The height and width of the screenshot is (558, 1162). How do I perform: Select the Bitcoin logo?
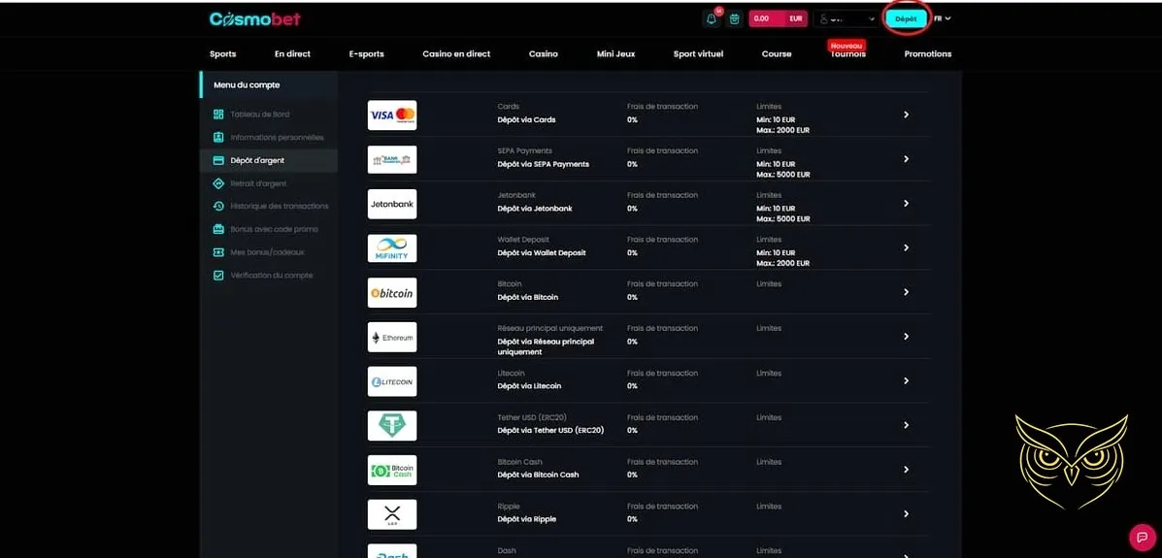(x=392, y=293)
